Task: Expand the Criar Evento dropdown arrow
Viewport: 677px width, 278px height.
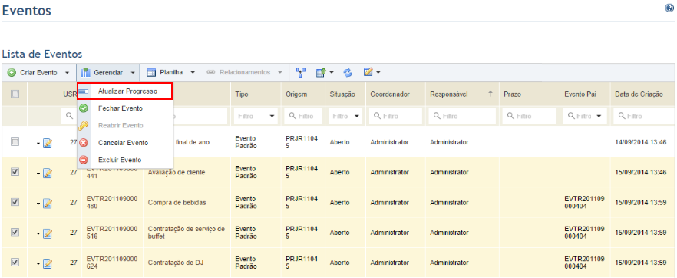Action: pos(67,73)
